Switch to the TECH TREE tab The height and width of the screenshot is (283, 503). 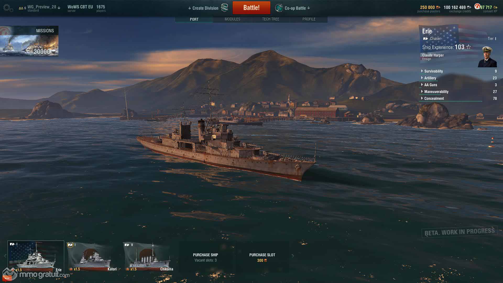point(271,19)
